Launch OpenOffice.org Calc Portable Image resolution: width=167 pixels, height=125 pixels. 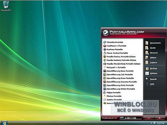point(118,75)
